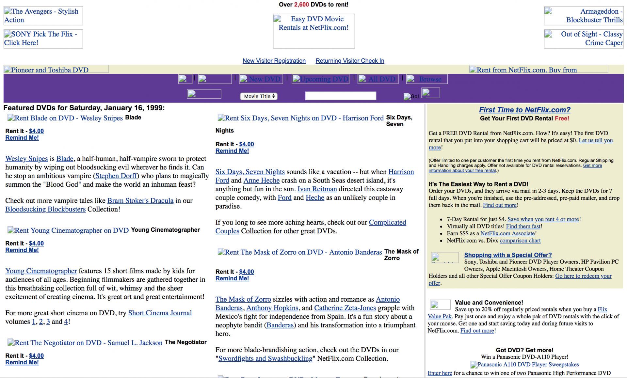627x378 pixels.
Task: Click Value and Convenience Flix Pak image
Action: point(440,305)
